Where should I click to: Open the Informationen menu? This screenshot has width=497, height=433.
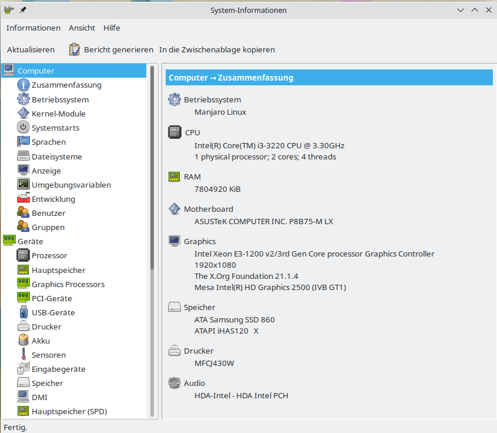coord(33,28)
